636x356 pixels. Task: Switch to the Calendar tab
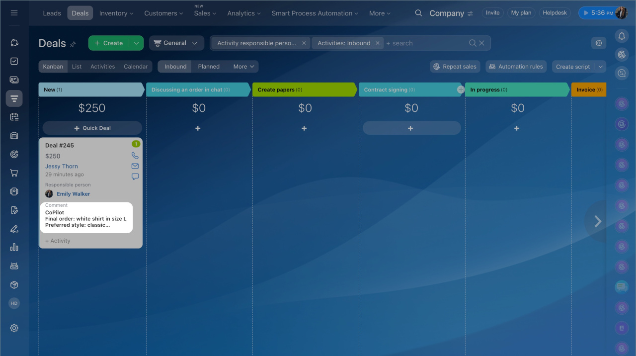(x=136, y=67)
